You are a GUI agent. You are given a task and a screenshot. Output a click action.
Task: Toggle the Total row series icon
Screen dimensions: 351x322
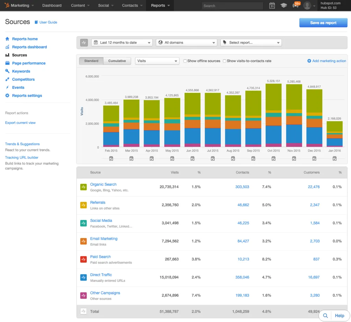84,311
